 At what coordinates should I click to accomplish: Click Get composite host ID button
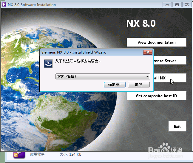pyautogui.click(x=156, y=96)
